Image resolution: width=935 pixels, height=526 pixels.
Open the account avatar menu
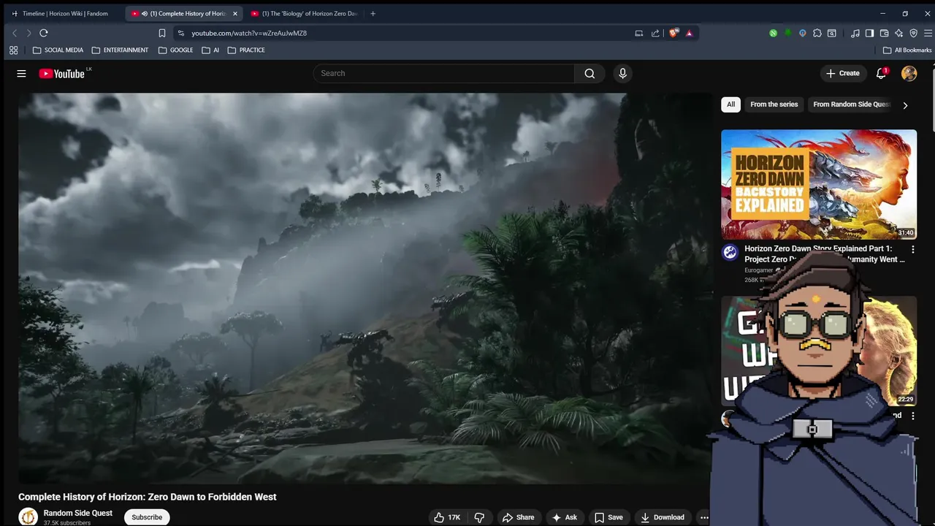(909, 73)
